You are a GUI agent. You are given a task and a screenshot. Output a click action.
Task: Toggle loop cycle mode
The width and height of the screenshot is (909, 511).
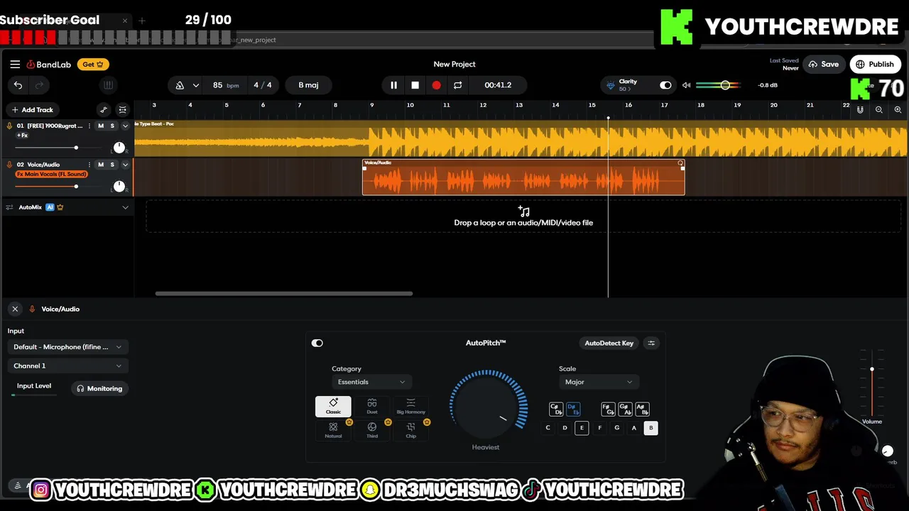pos(457,85)
